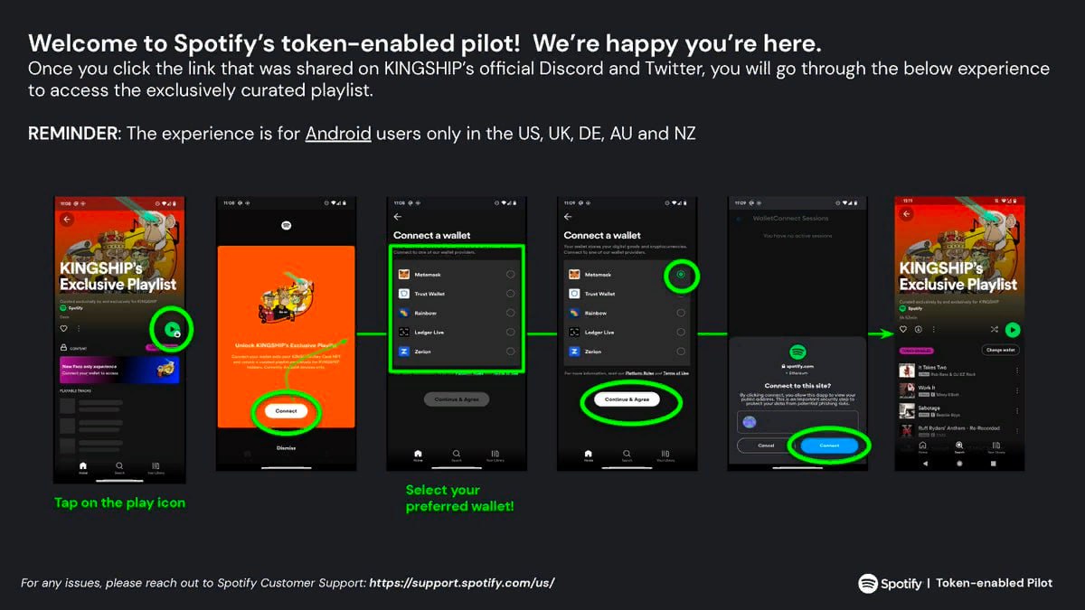The width and height of the screenshot is (1085, 610).
Task: Open the three-dot menu for Work It track
Action: [x=1017, y=390]
